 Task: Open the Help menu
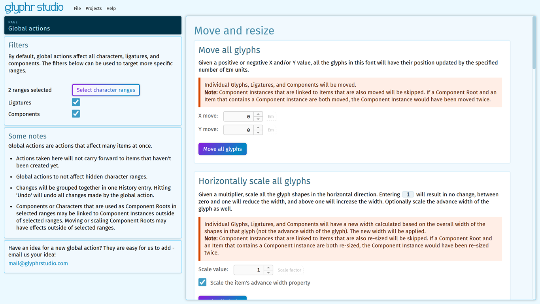(x=111, y=8)
